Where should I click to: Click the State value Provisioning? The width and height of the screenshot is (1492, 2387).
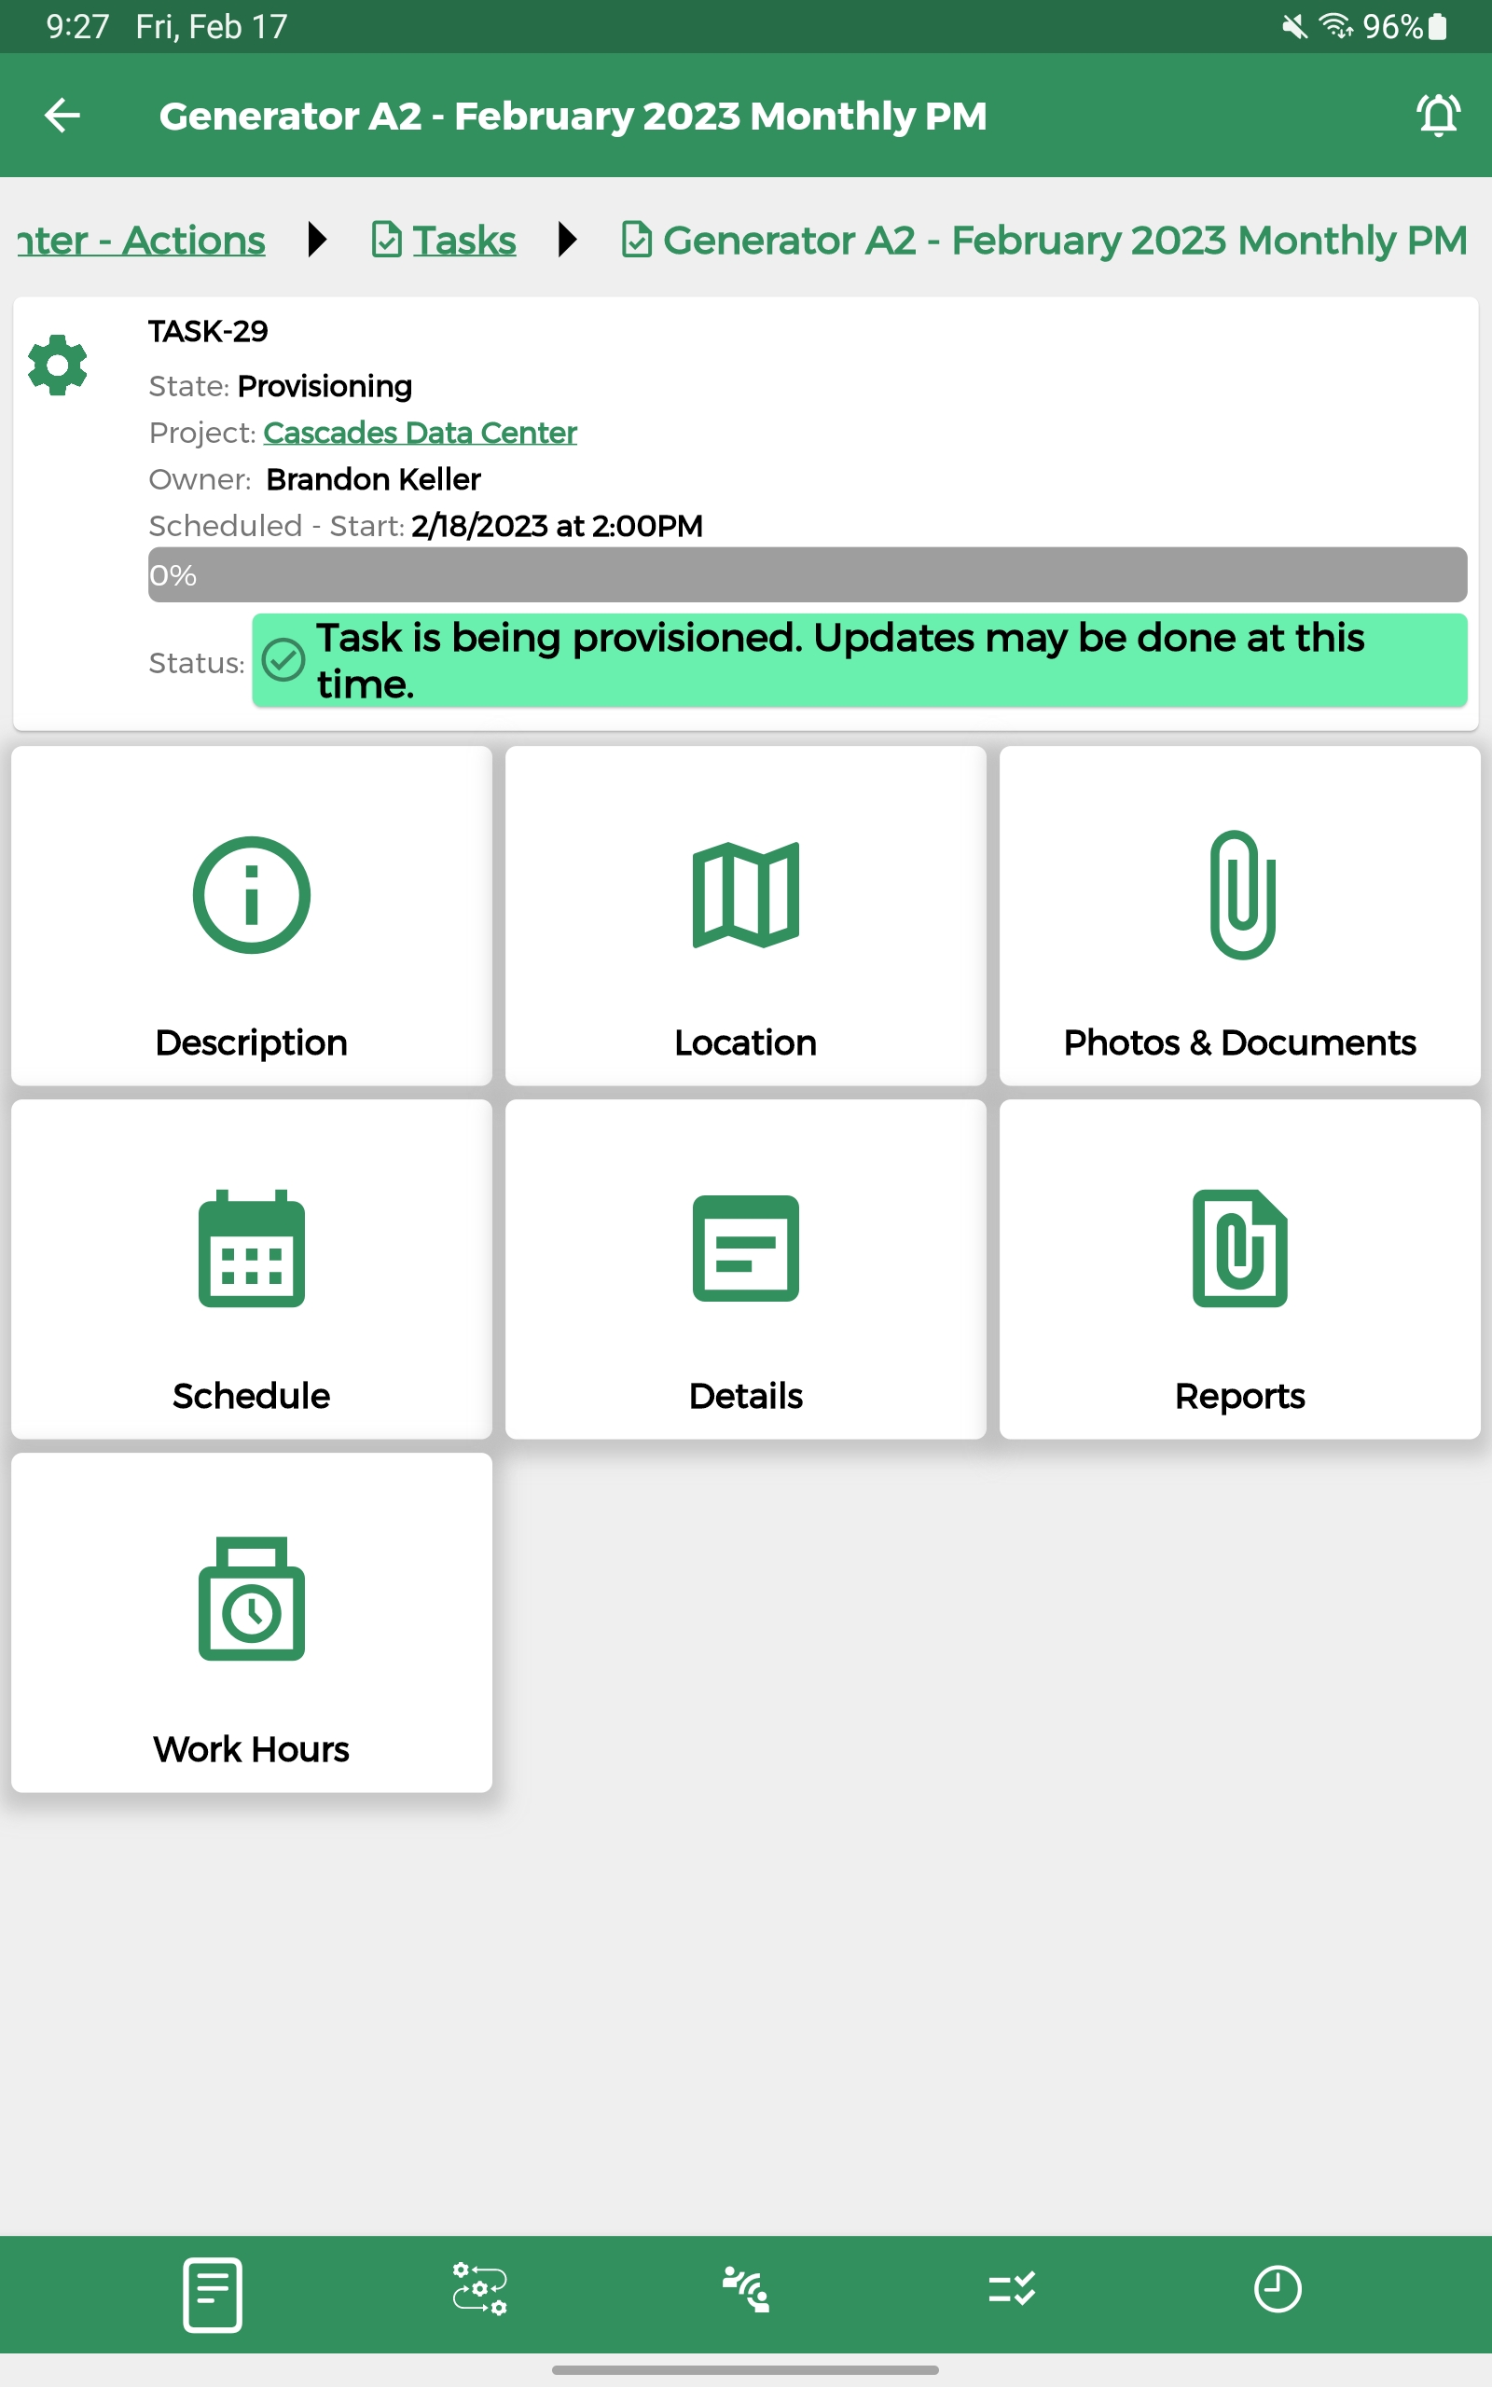click(325, 386)
